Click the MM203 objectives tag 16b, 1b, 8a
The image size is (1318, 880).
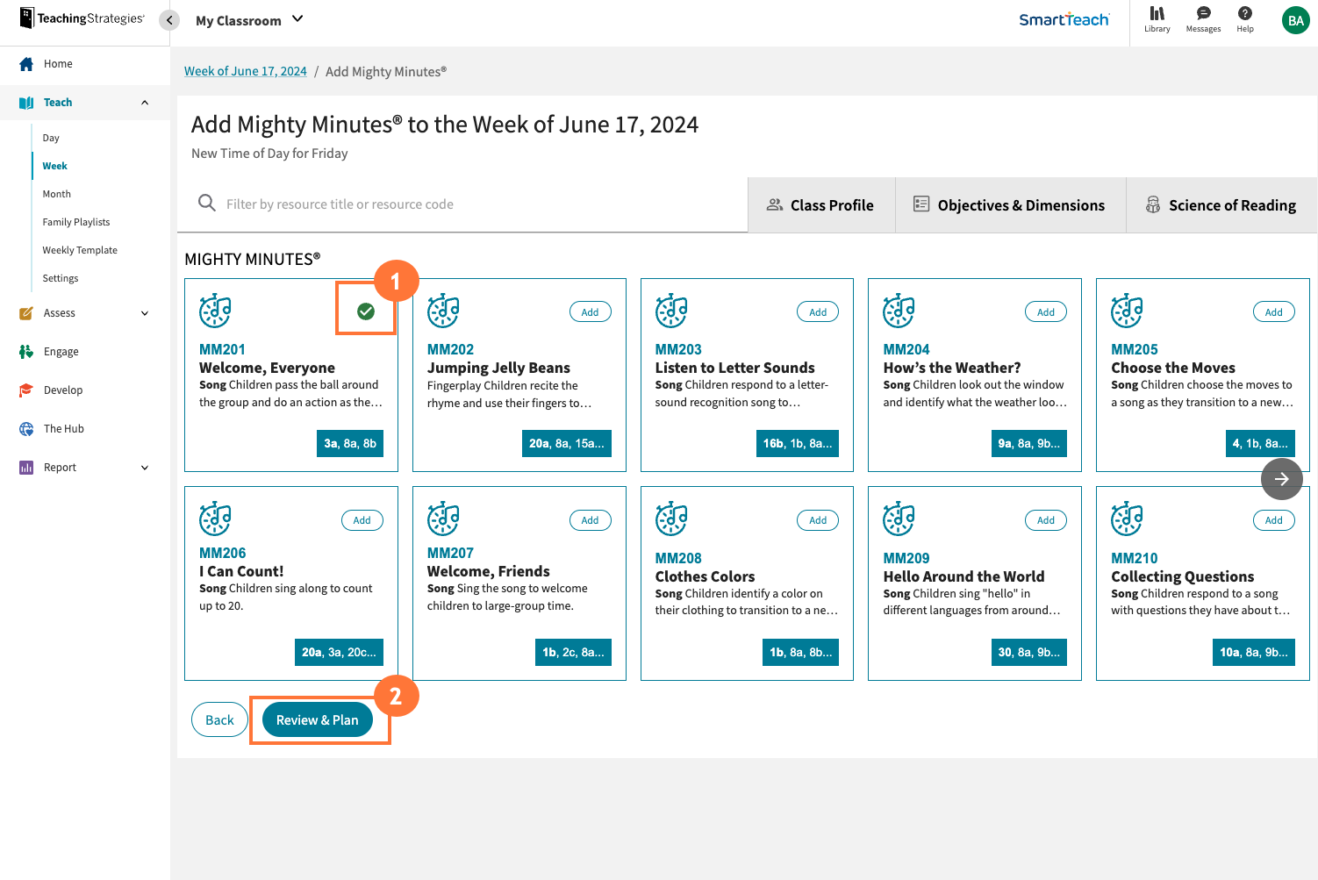pyautogui.click(x=797, y=444)
